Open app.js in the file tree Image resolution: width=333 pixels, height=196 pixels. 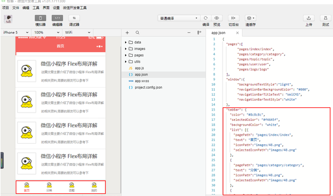[139, 68]
